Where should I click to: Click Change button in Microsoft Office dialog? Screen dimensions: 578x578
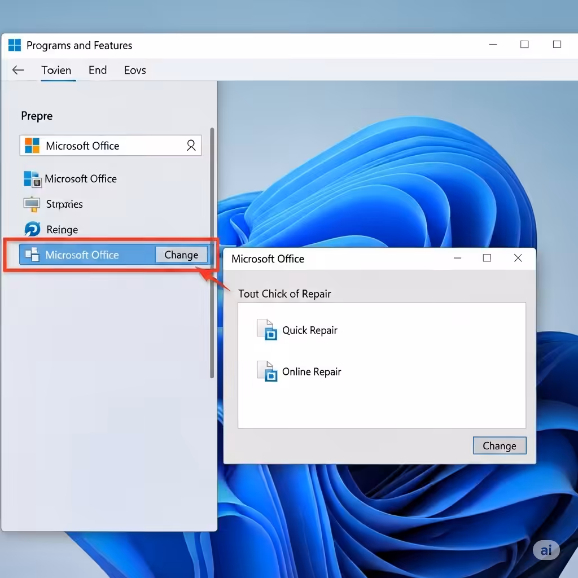[x=500, y=446]
